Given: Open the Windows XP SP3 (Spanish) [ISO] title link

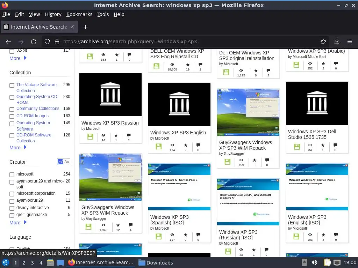Looking at the screenshot, I should click(x=170, y=220).
